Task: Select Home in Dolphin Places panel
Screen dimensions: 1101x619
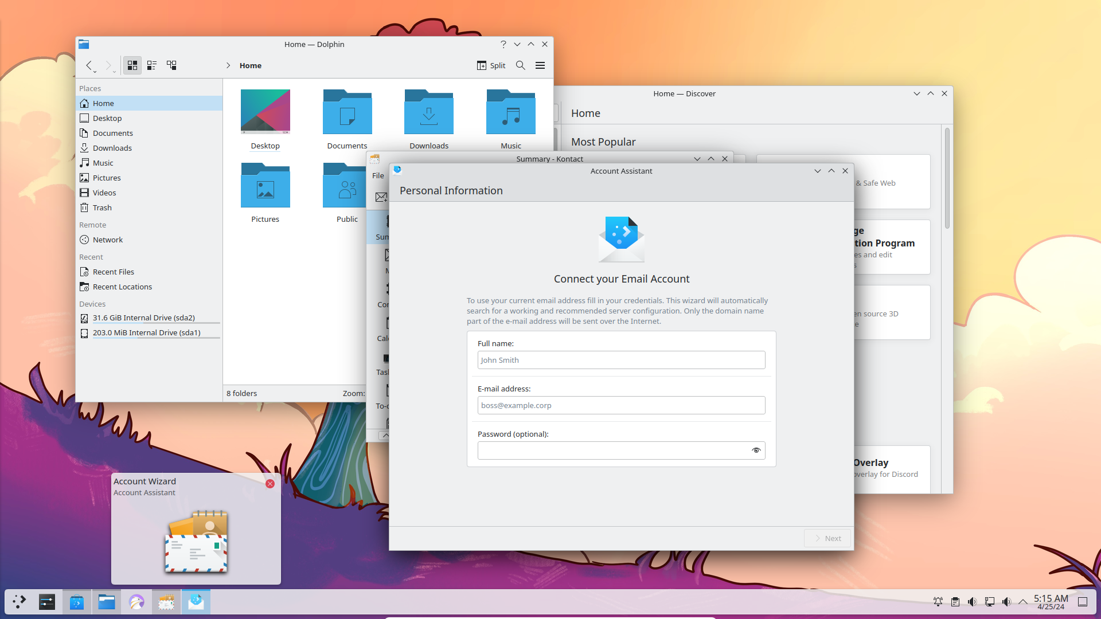Action: 149,103
